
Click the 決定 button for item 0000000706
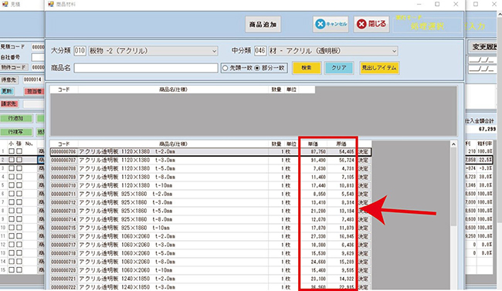pyautogui.click(x=364, y=152)
